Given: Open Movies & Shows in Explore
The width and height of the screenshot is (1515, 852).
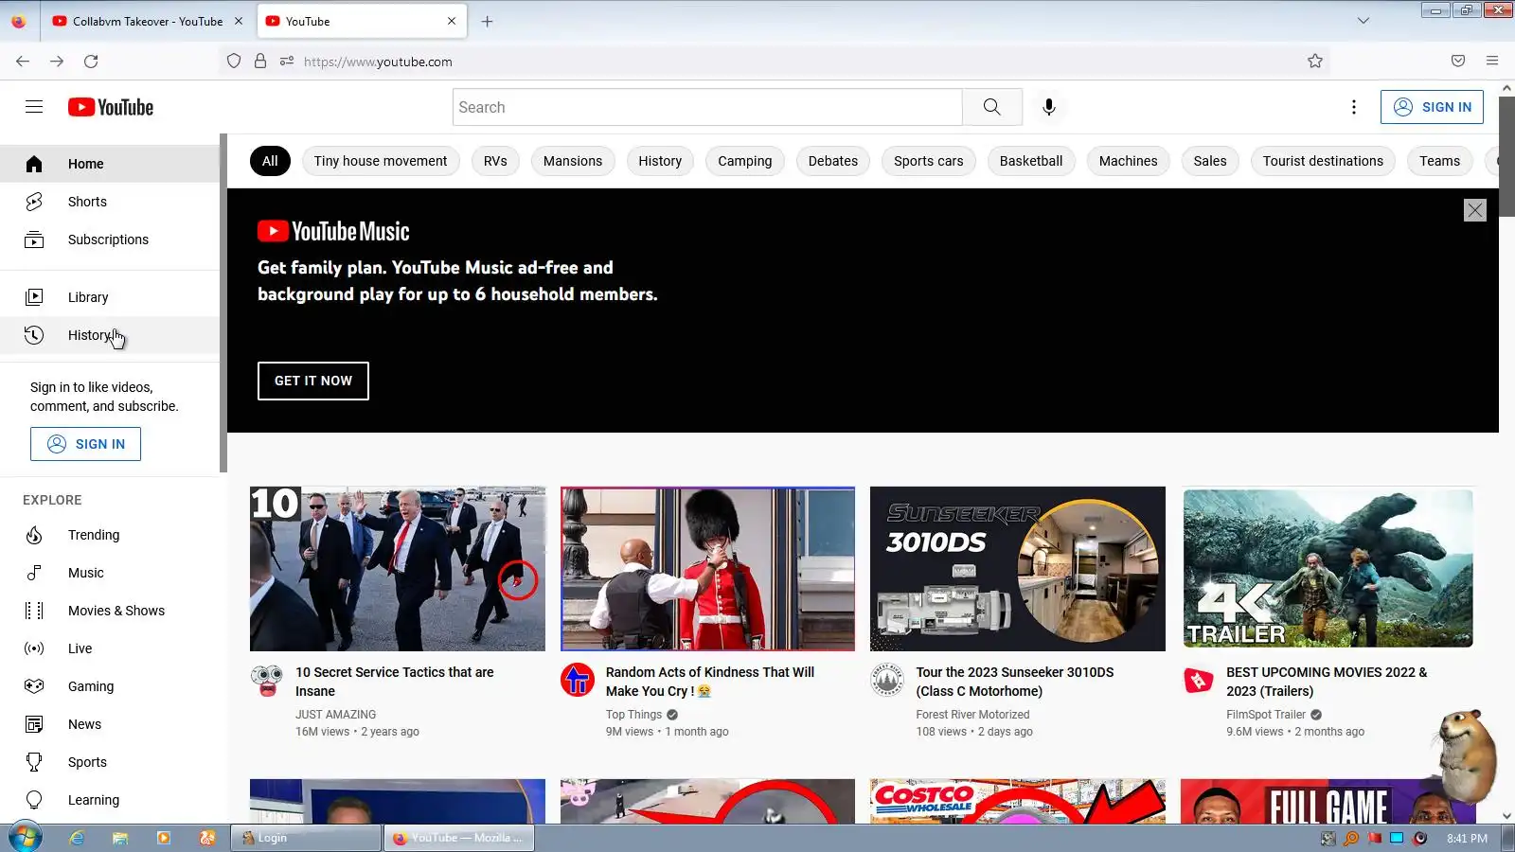Looking at the screenshot, I should tap(110, 611).
